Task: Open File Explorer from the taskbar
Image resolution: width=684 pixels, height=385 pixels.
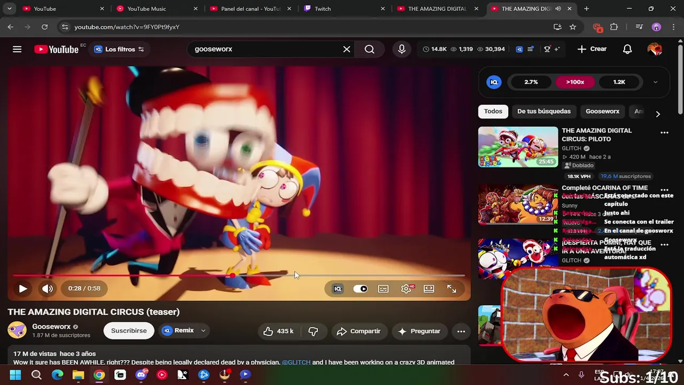Action: pos(78,375)
